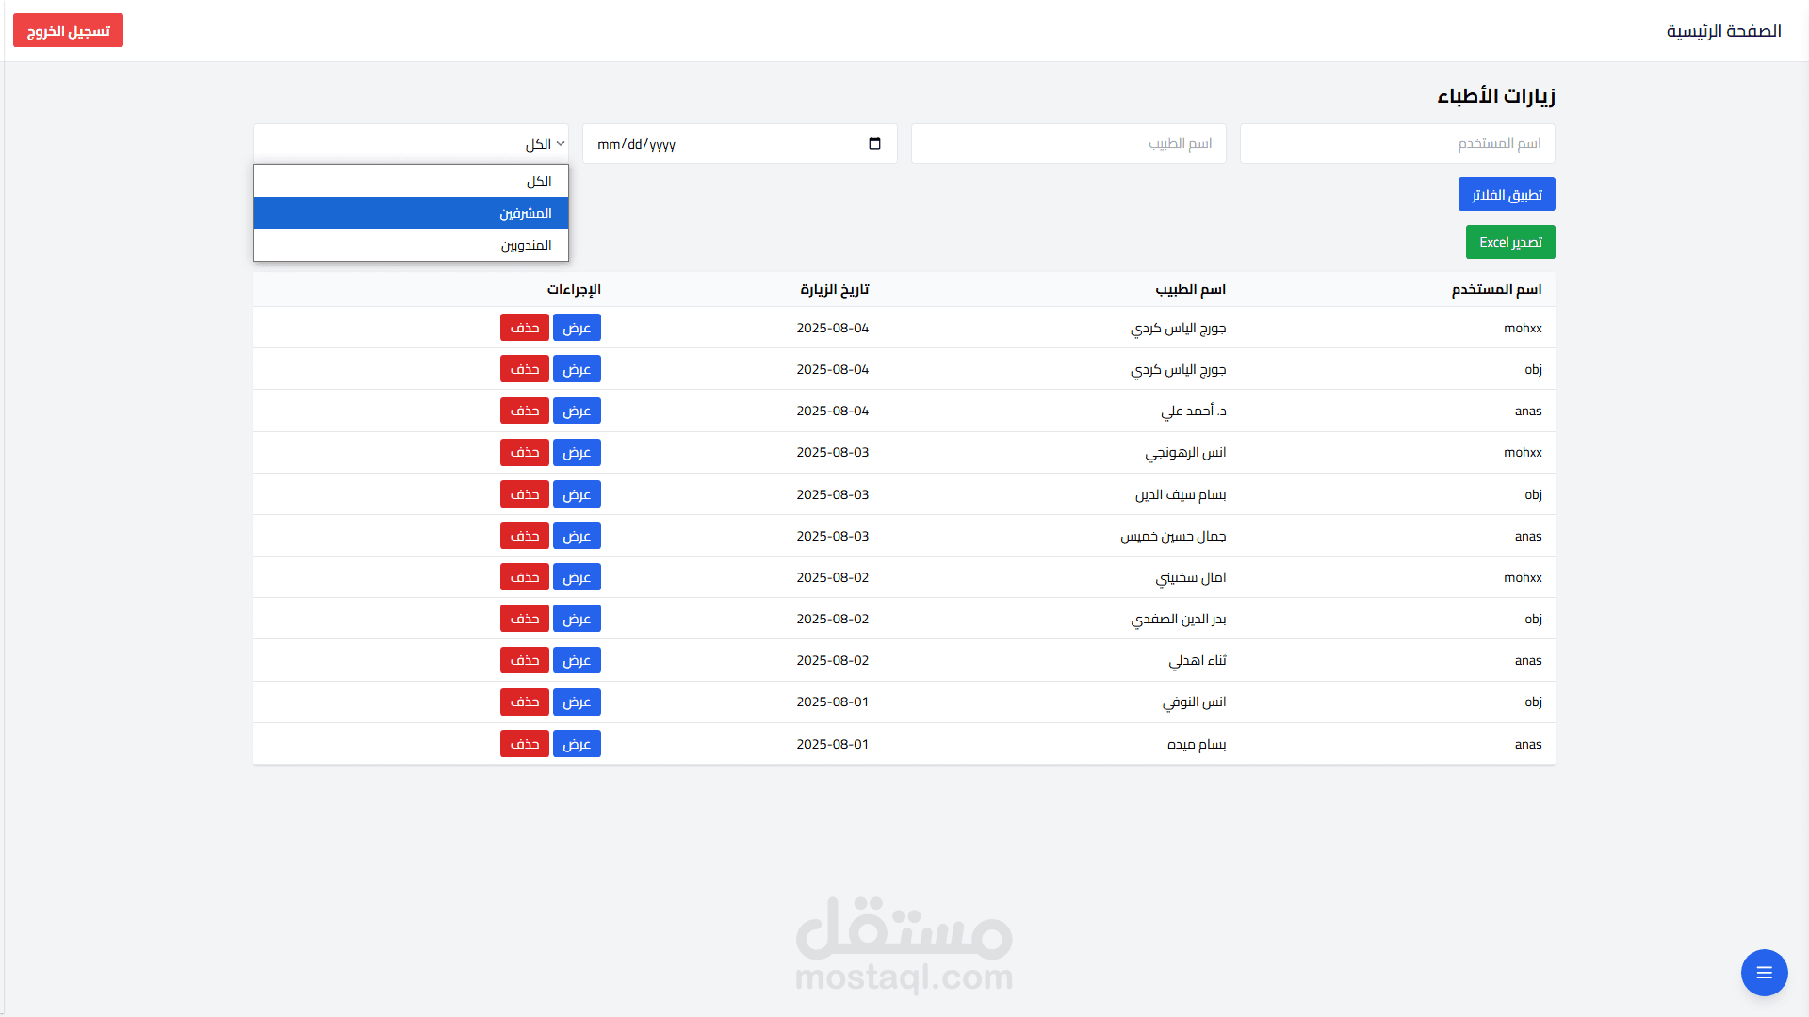View visit for جمال حسين خميس
The height and width of the screenshot is (1017, 1809).
click(x=577, y=536)
